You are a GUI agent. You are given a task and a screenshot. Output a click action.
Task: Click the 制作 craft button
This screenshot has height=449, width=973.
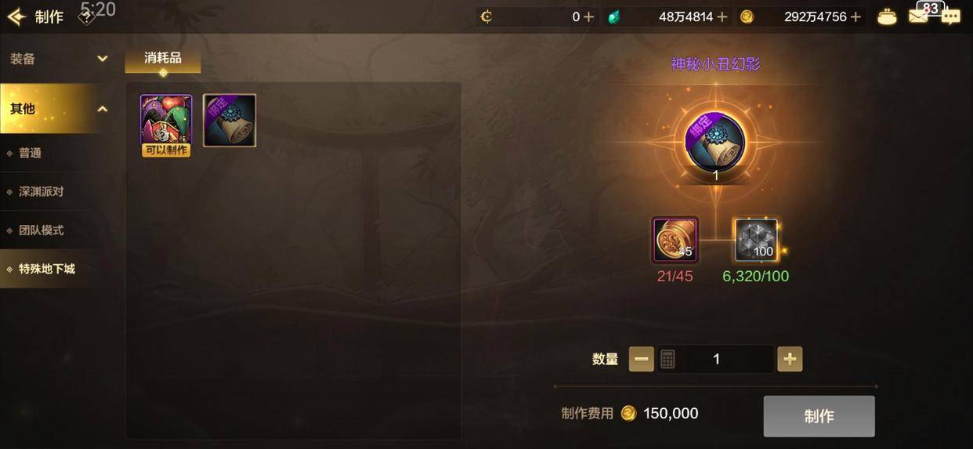[819, 416]
